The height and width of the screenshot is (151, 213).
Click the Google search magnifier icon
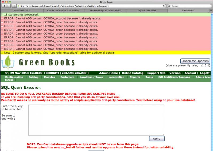(169, 6)
